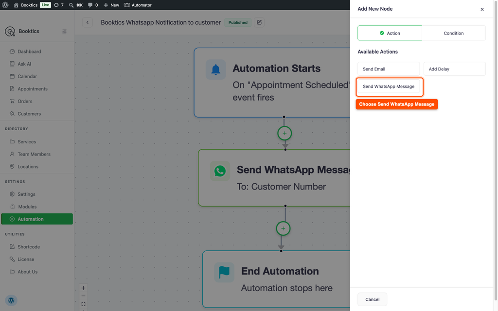
Task: Select the 'To: Customer Number' node text
Action: 281,187
